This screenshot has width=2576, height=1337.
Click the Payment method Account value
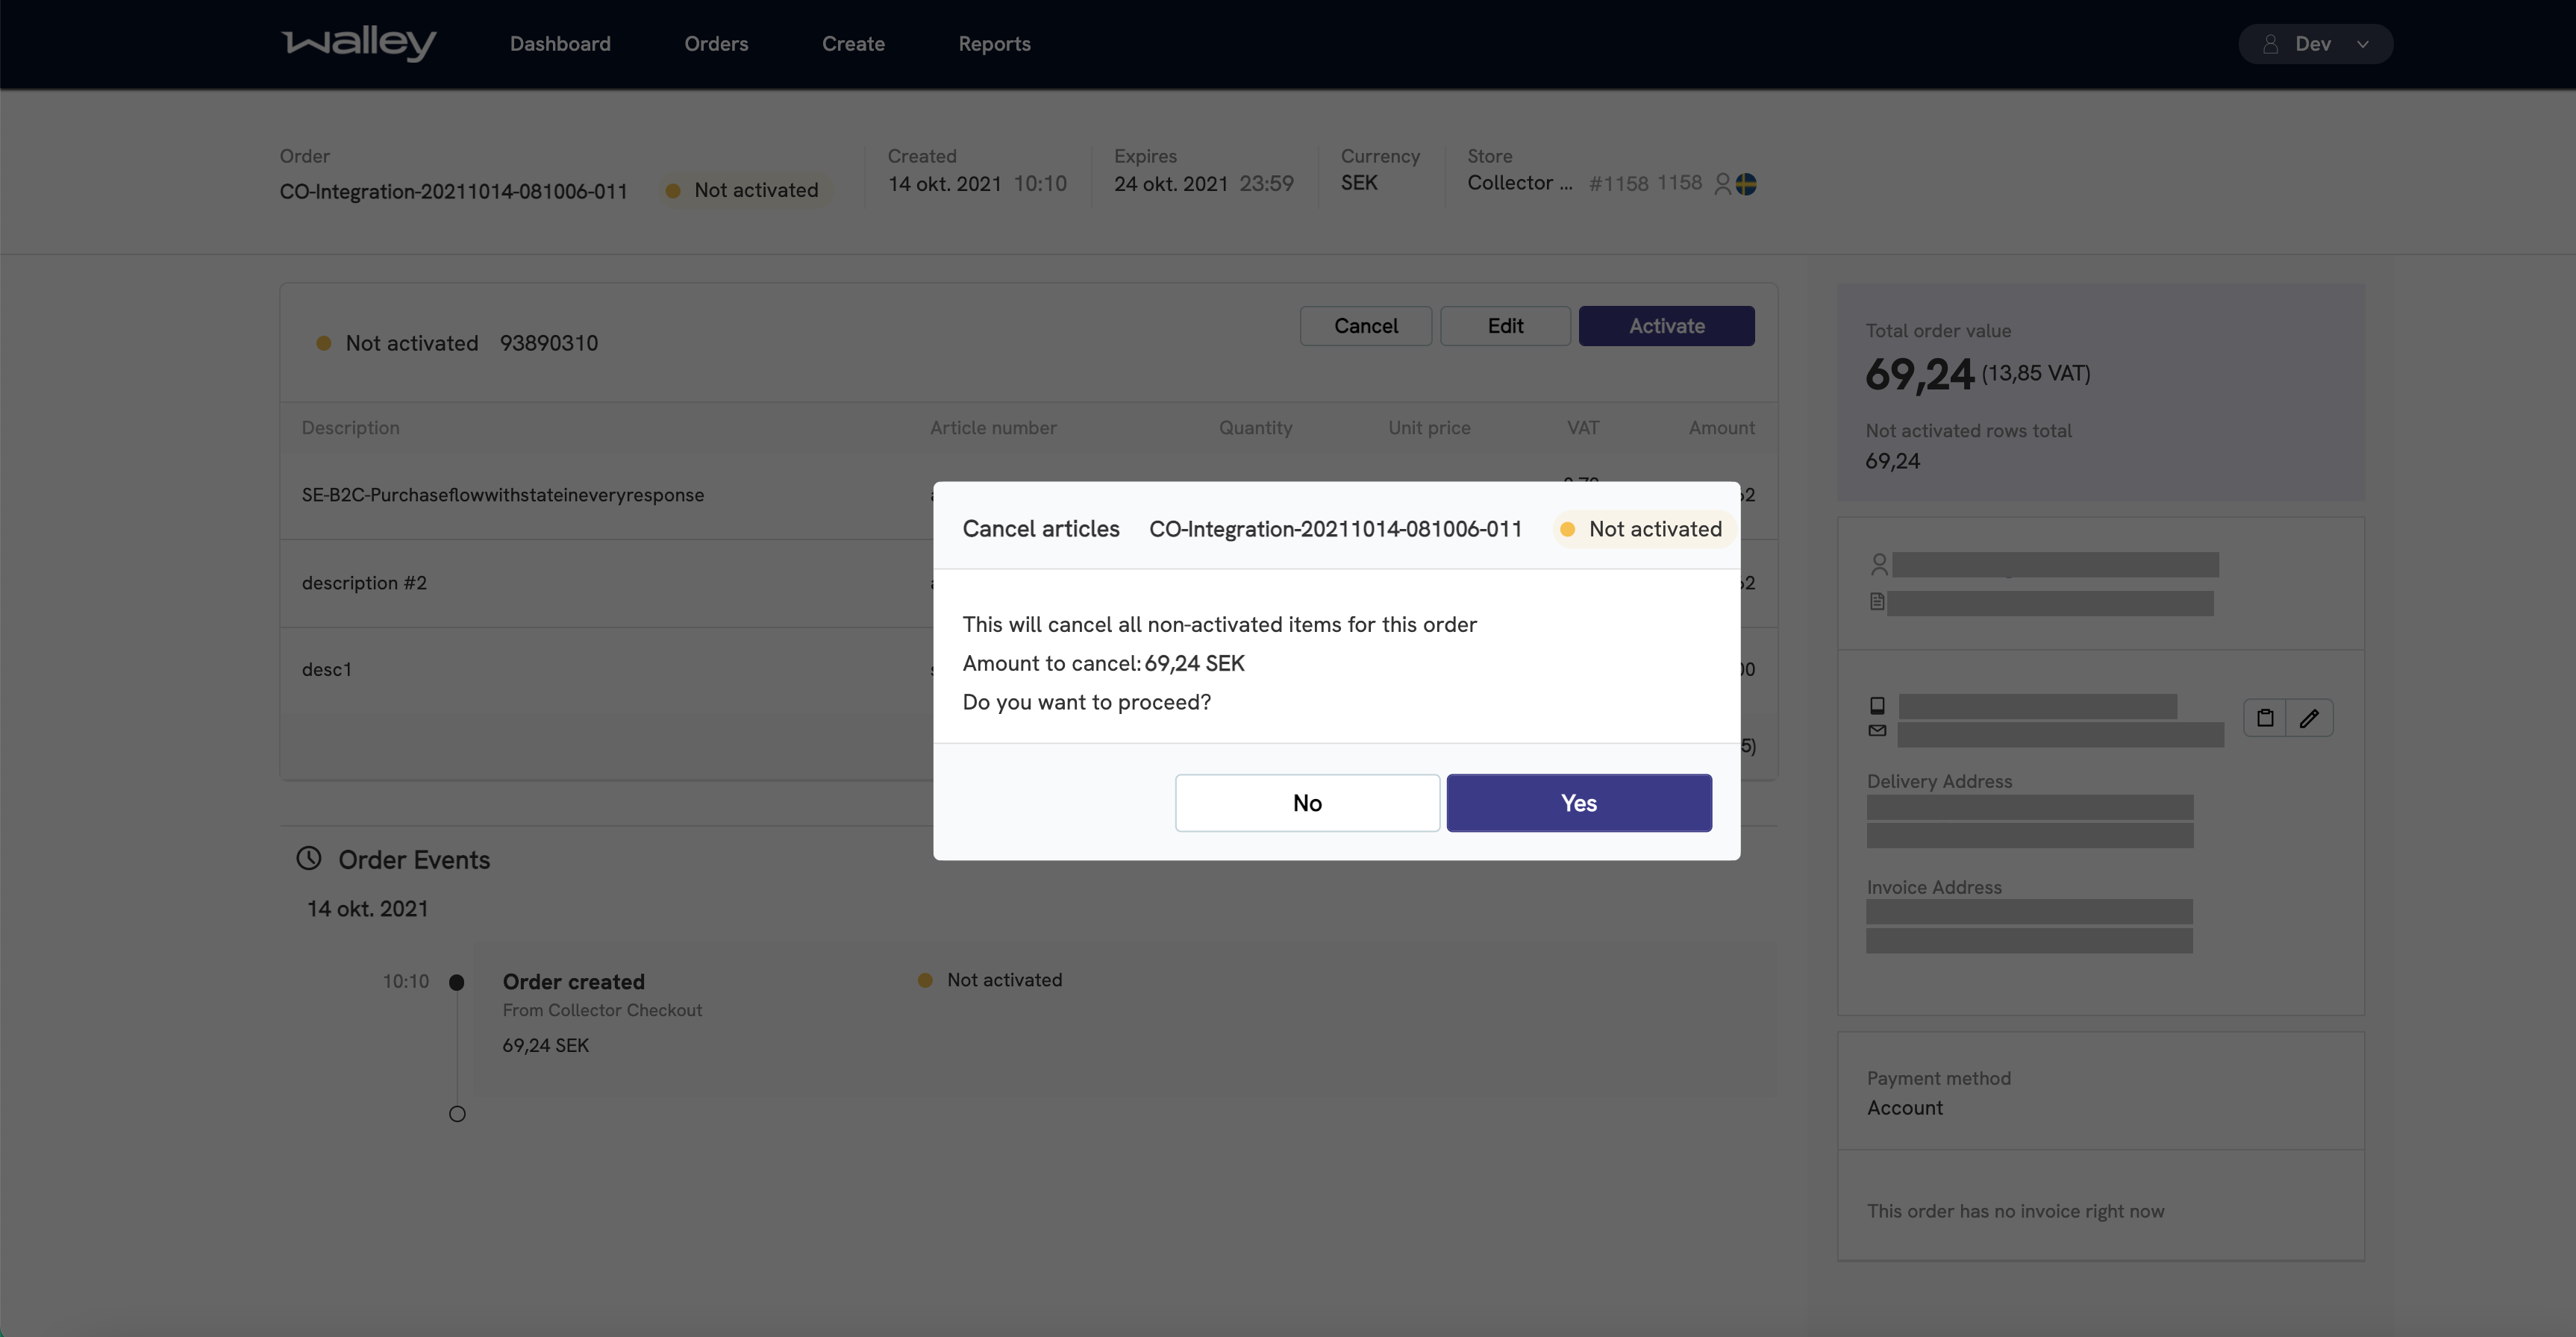[x=1905, y=1108]
